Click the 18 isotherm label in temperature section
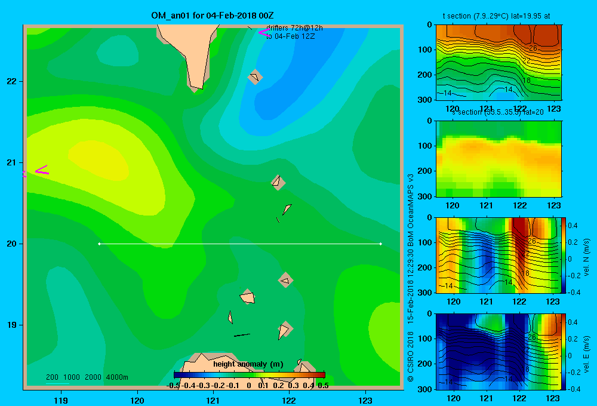Image resolution: width=597 pixels, height=406 pixels. tap(526, 81)
